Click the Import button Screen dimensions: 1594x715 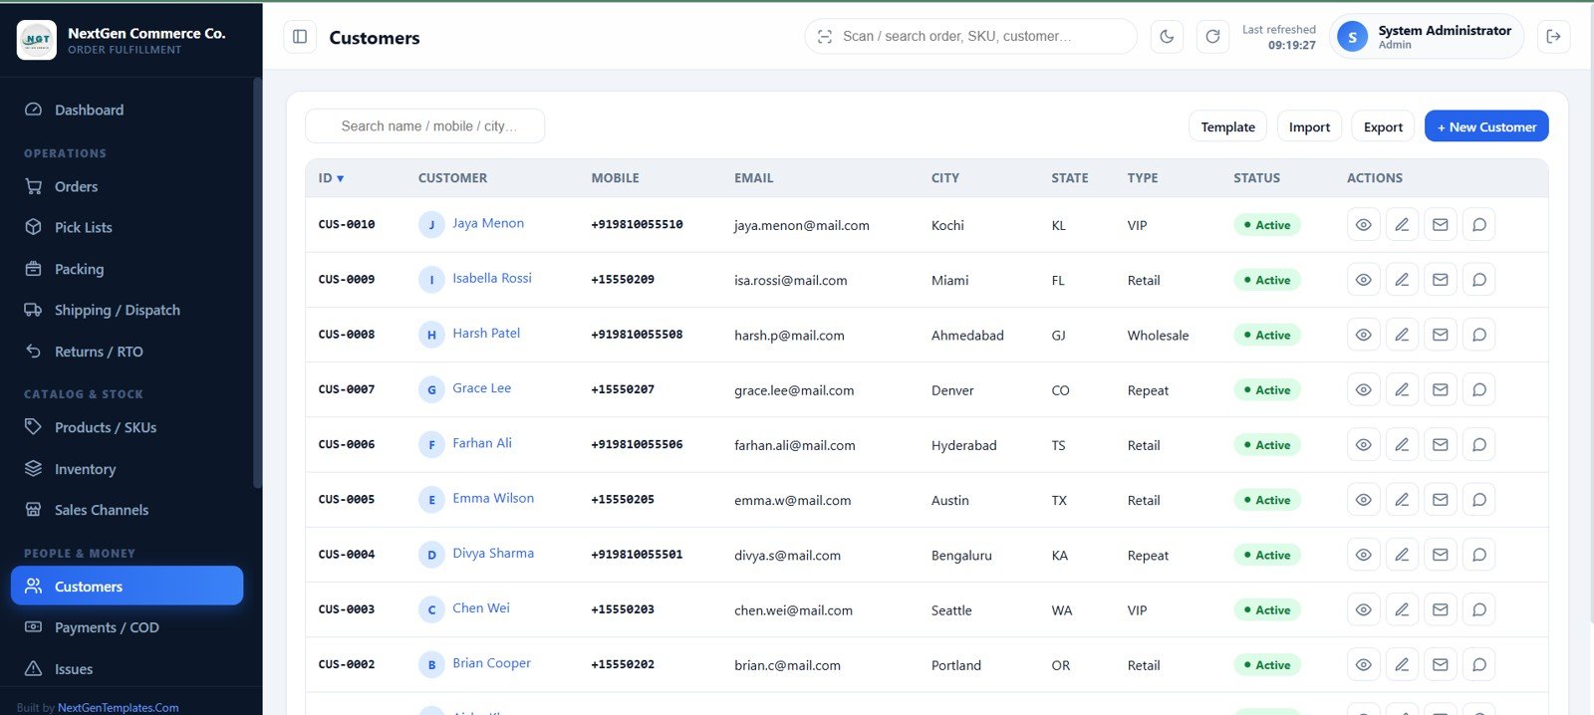1309,126
